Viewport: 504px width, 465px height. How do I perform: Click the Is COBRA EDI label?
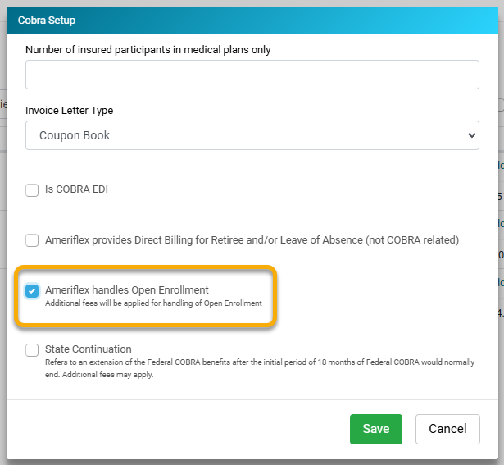pos(76,189)
